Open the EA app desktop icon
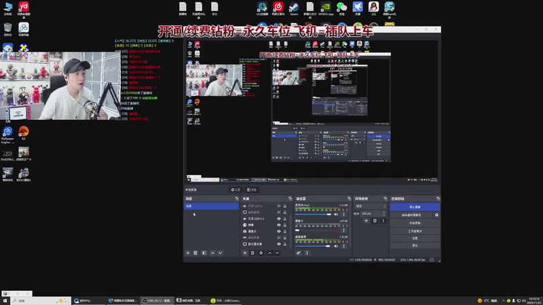543x305 pixels. click(x=24, y=133)
